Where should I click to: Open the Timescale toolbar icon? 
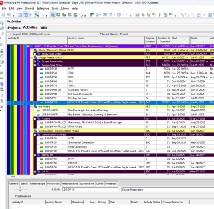(x=105, y=15)
